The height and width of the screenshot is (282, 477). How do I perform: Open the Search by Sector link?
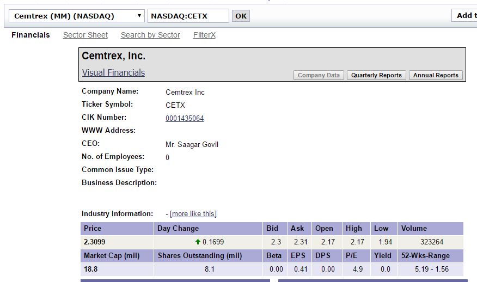click(x=150, y=35)
